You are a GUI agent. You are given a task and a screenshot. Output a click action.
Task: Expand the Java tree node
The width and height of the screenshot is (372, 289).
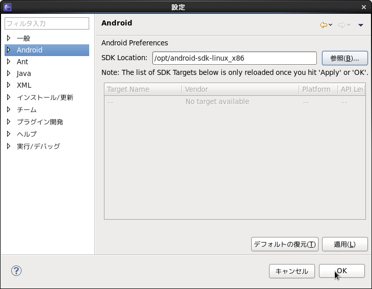(9, 73)
